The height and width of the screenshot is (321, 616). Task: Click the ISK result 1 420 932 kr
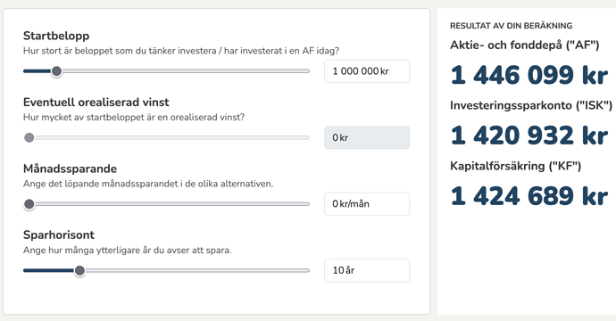click(529, 136)
